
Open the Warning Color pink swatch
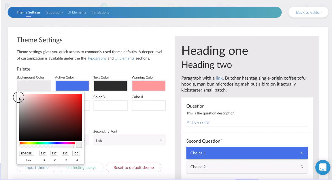coord(149,86)
